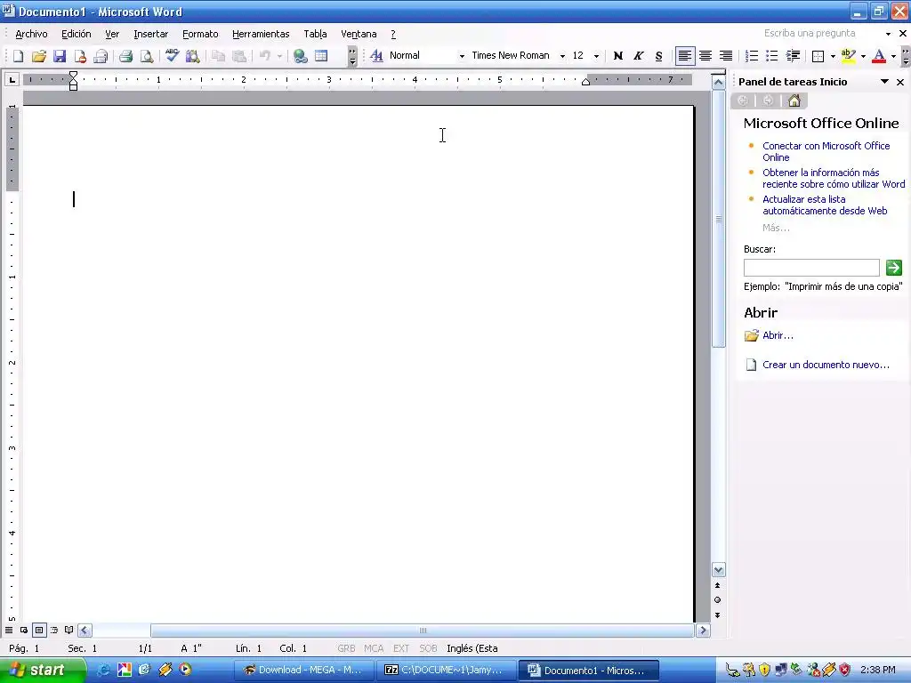Click Actualizar esta lista automáticamente link
911x683 pixels.
[x=825, y=205]
